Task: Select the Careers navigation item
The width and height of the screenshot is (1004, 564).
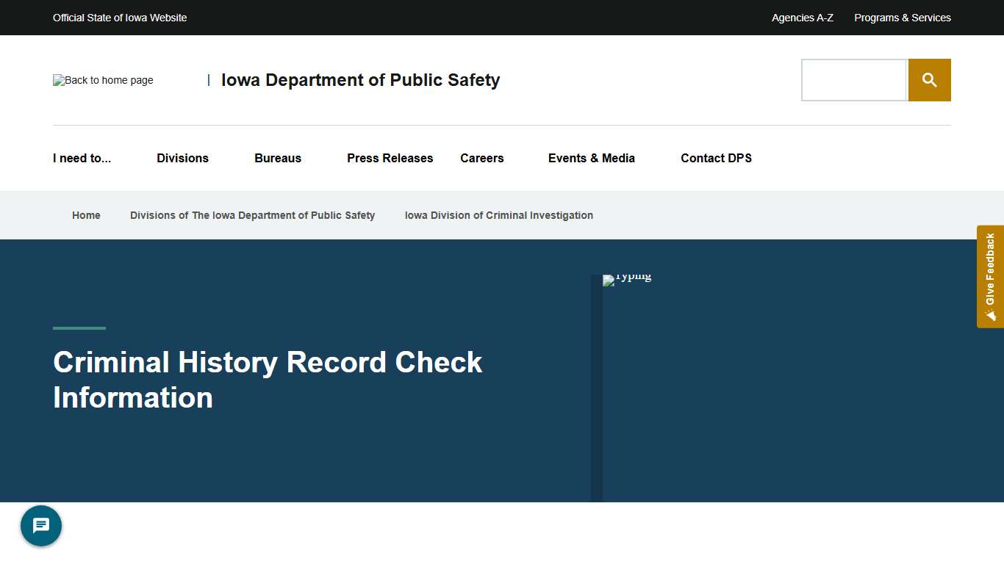Action: (x=482, y=158)
